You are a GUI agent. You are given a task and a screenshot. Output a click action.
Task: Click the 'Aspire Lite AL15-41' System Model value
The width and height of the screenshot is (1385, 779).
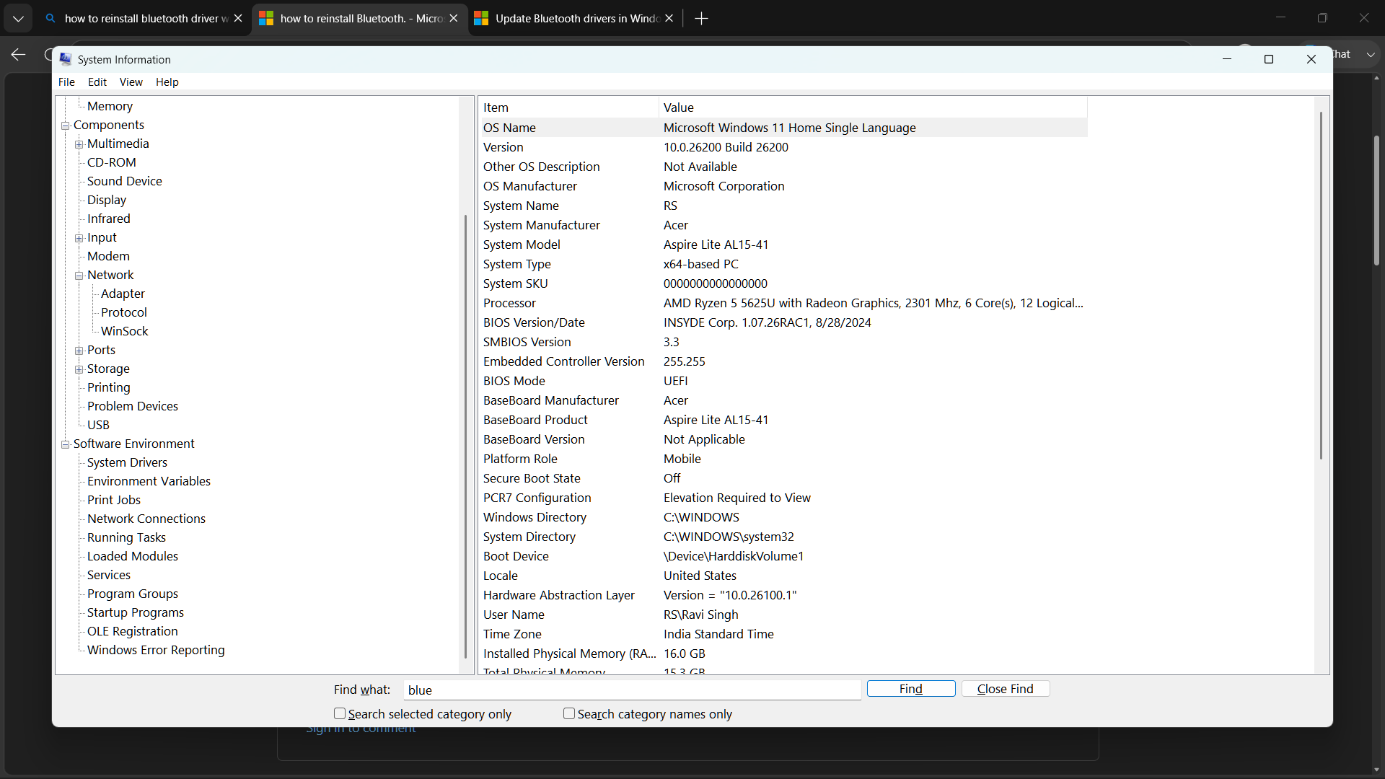pyautogui.click(x=716, y=245)
